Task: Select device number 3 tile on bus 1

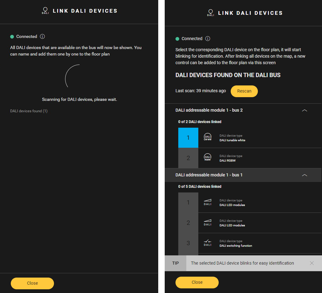Action: (188, 243)
